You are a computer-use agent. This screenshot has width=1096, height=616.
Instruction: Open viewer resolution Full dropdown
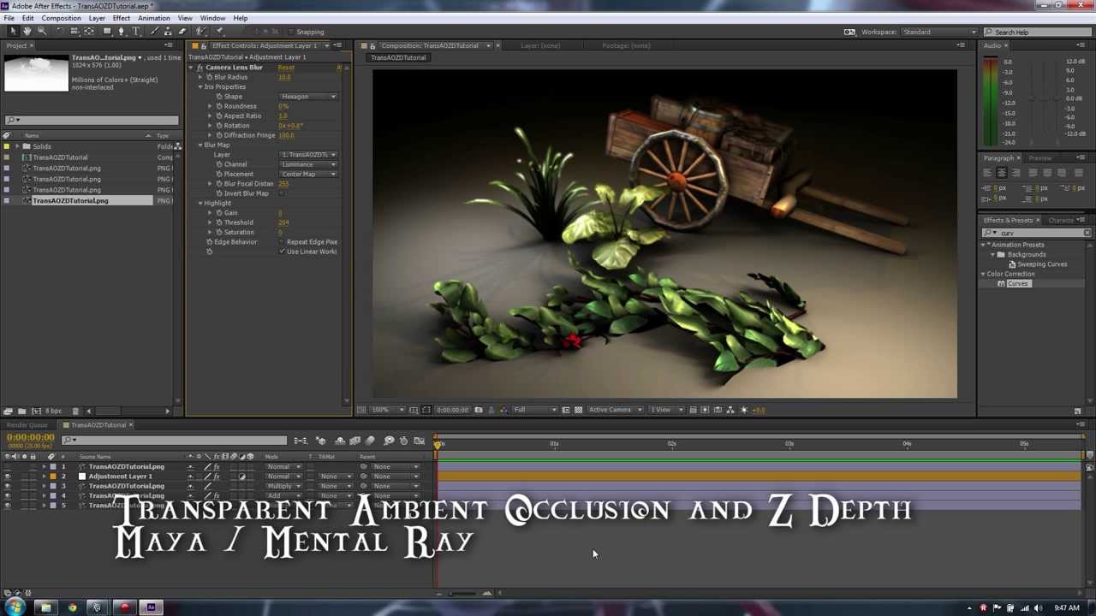pos(535,410)
